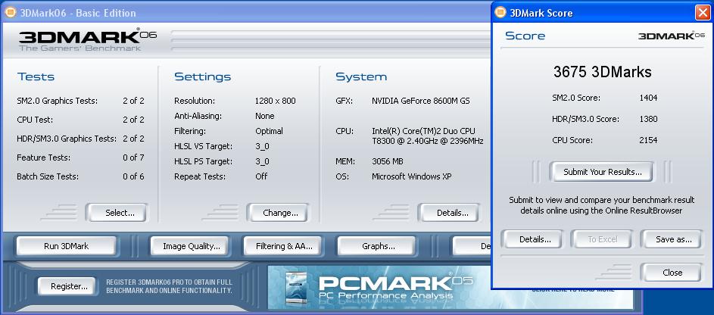Click the Feature Tests 0 of 7 value
The width and height of the screenshot is (714, 315).
pyautogui.click(x=133, y=157)
